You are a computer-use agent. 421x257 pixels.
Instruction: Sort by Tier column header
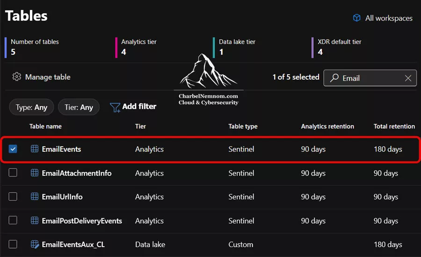tap(140, 126)
